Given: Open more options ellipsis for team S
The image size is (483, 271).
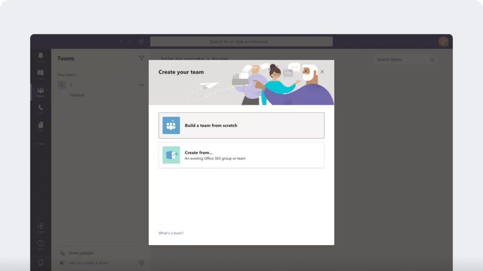Looking at the screenshot, I should pos(141,85).
